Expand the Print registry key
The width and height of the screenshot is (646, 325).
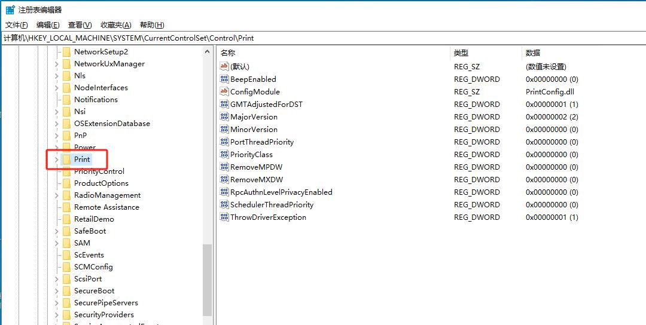(x=57, y=160)
